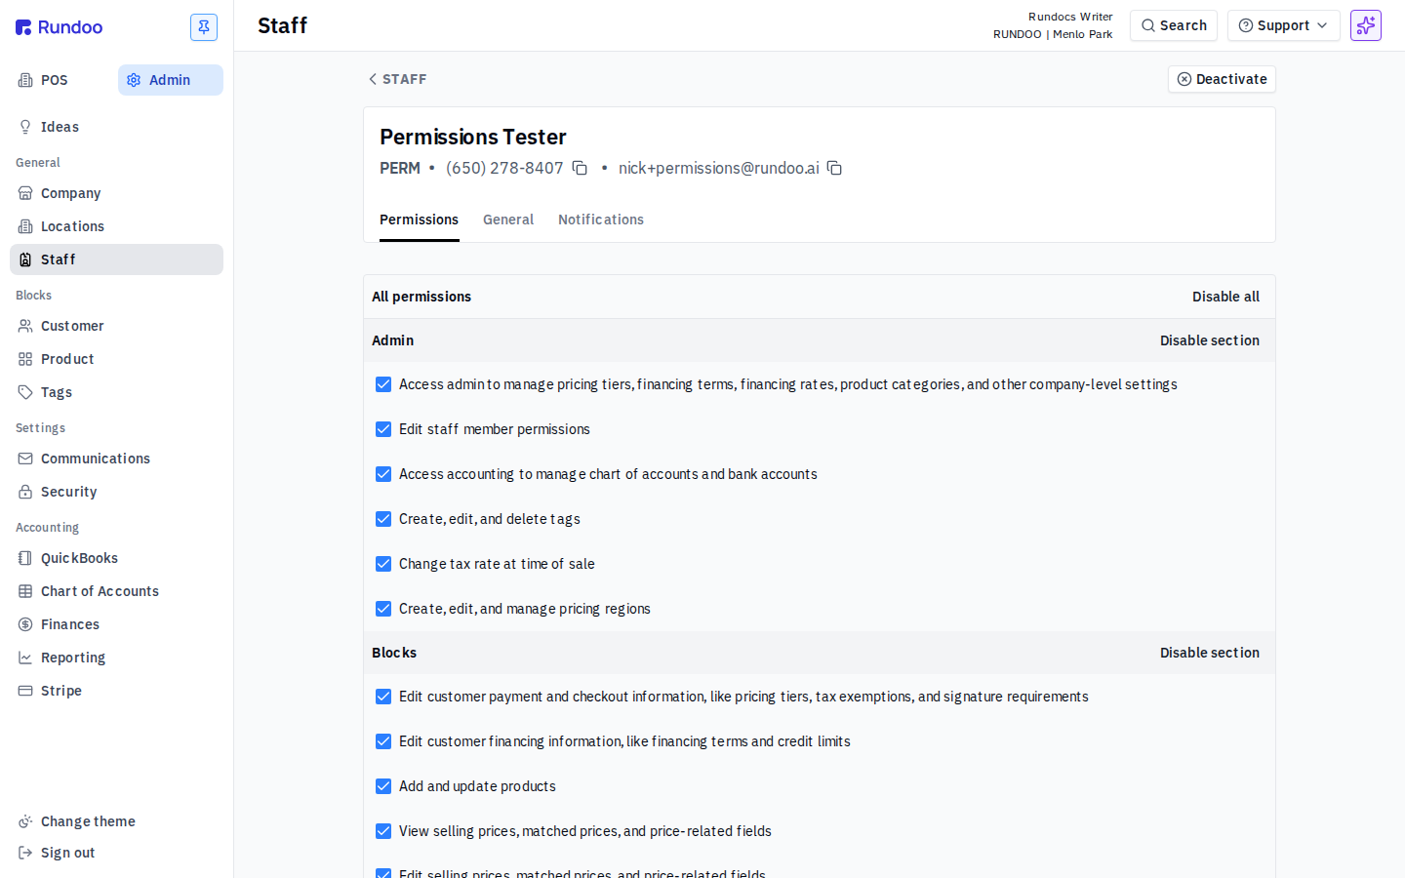This screenshot has width=1405, height=878.
Task: Copy the email address with copy icon
Action: click(x=834, y=168)
